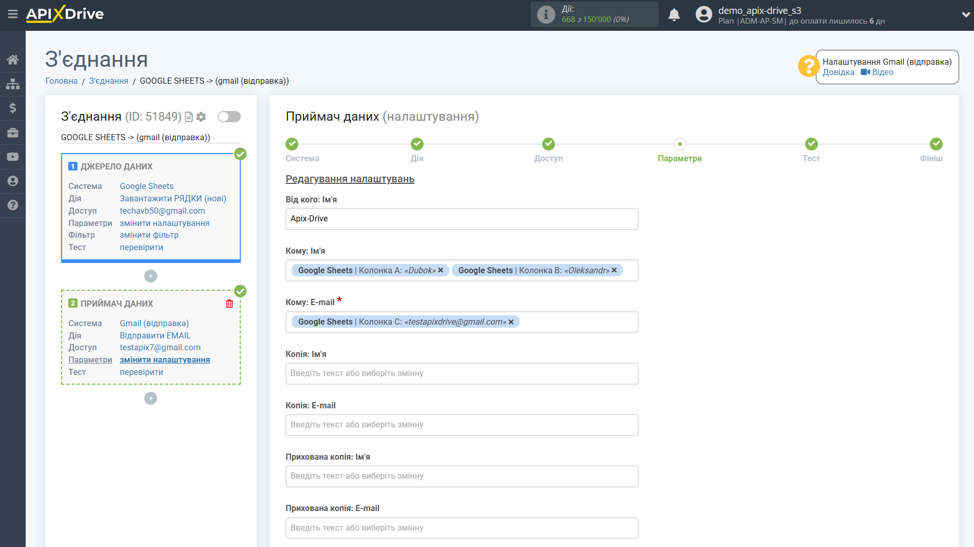Click змінити фільтр link
This screenshot has width=974, height=547.
tap(149, 235)
